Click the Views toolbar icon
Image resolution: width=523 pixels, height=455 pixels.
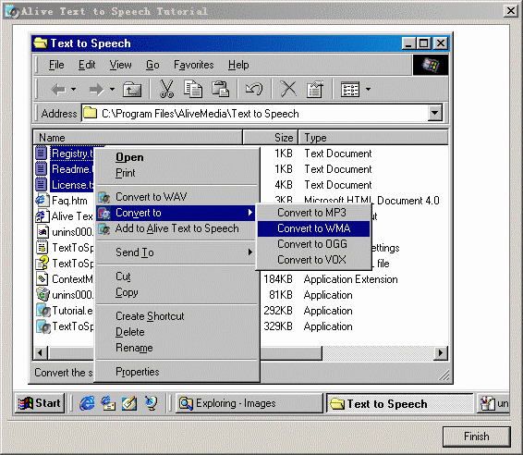pyautogui.click(x=350, y=90)
